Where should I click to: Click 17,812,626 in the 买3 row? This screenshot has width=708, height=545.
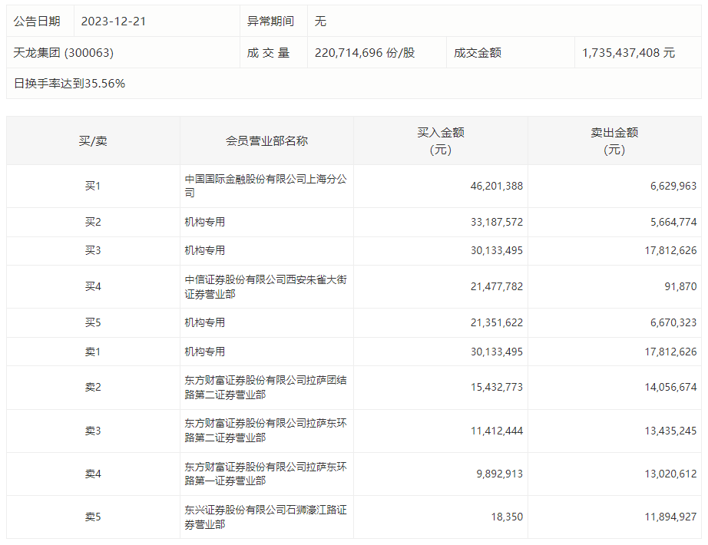tap(670, 250)
